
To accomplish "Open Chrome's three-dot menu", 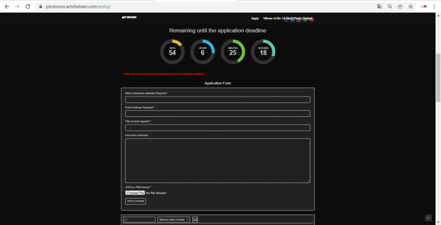I will tap(434, 6).
